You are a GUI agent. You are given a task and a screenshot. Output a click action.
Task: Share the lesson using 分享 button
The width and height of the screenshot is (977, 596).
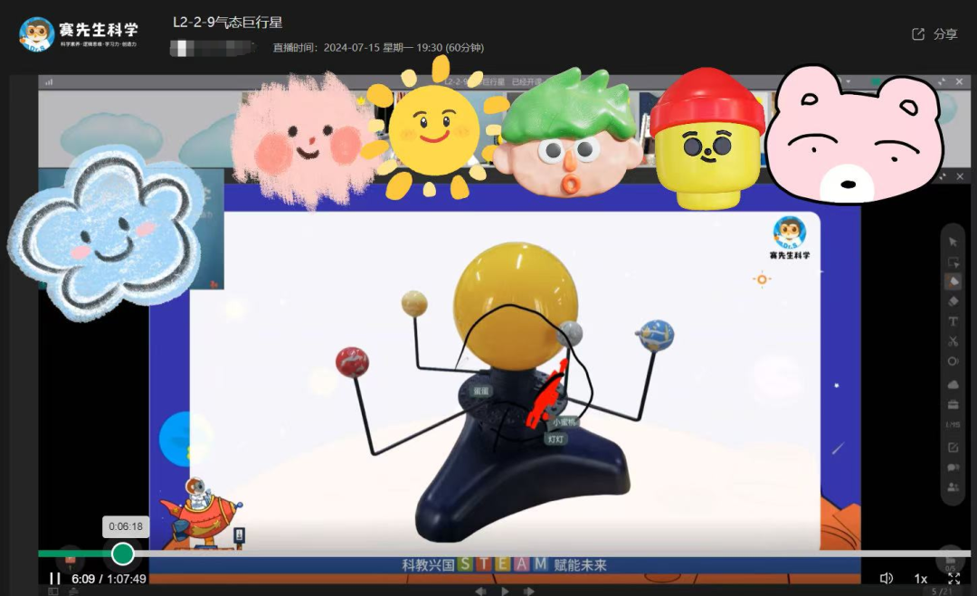tap(934, 34)
